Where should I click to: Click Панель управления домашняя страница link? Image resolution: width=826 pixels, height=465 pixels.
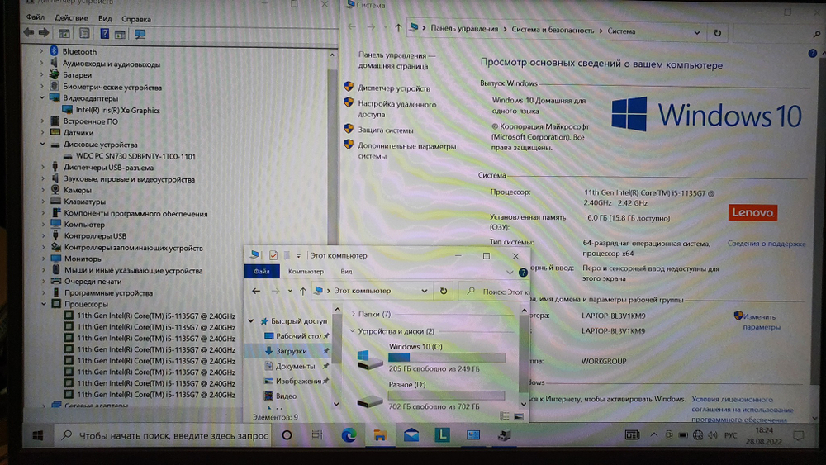(x=396, y=60)
